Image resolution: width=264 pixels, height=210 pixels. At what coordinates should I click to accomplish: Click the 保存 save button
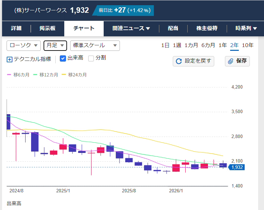[x=237, y=61]
